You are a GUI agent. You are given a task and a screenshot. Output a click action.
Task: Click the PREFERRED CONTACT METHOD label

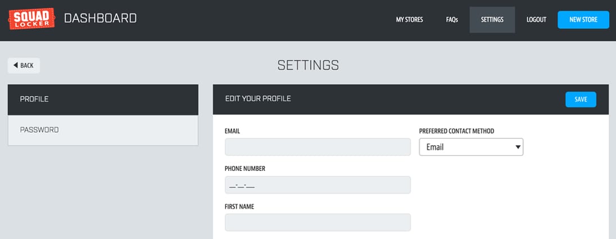[456, 131]
